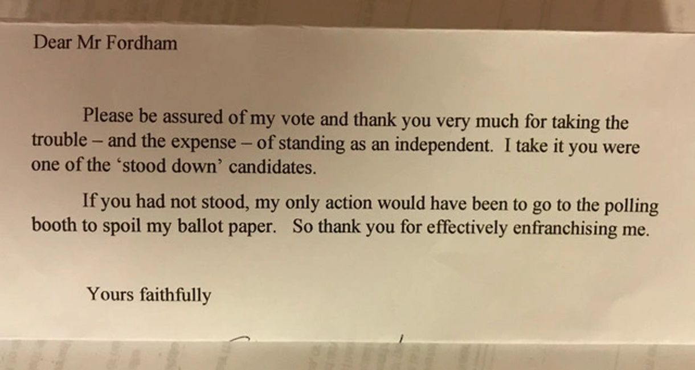Click the 'Dear Mr Fordham' salutation

point(105,43)
